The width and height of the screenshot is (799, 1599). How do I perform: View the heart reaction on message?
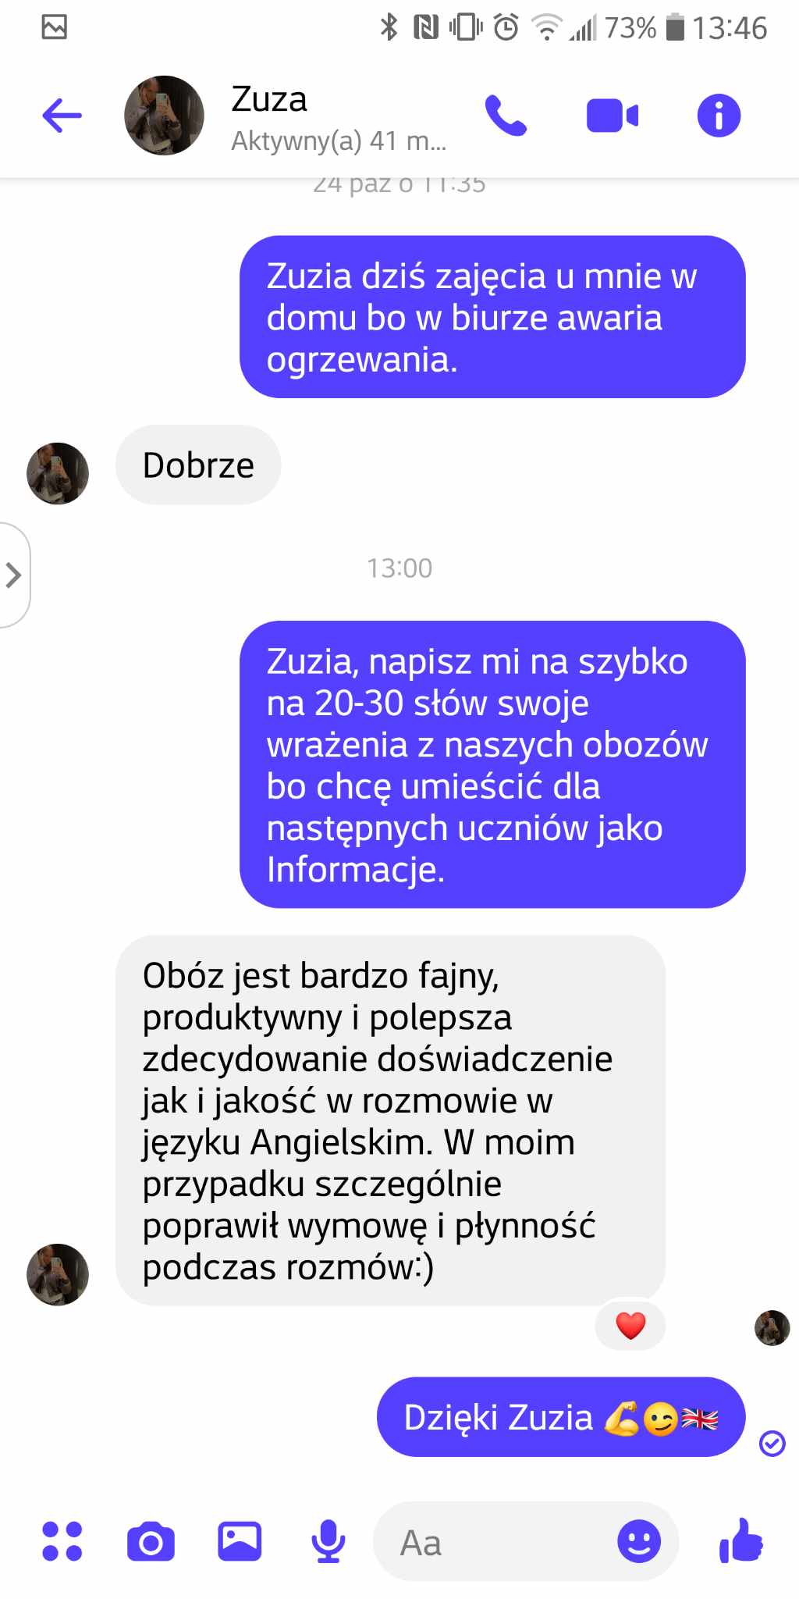click(630, 1325)
